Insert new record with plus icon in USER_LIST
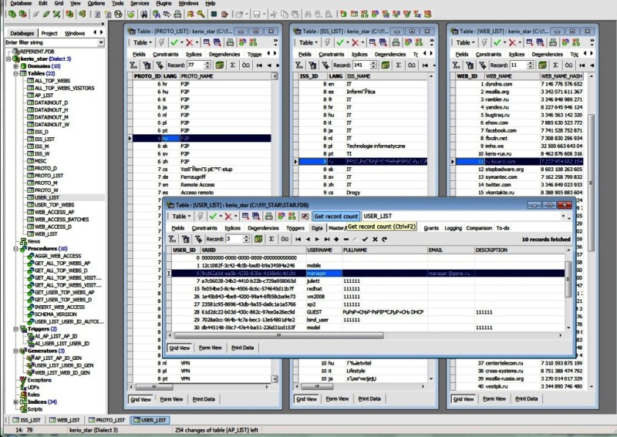617x437 pixels. (336, 239)
